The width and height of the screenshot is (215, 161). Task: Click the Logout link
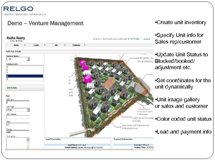pyautogui.click(x=147, y=39)
